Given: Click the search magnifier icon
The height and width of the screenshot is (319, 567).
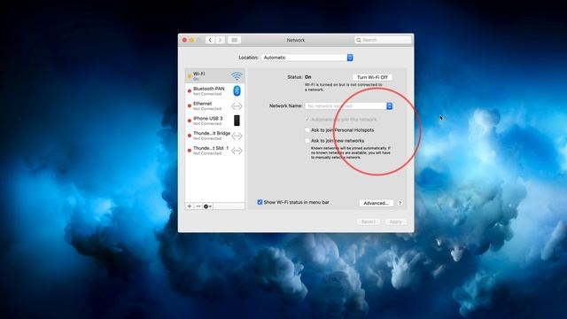Looking at the screenshot, I should pos(359,40).
